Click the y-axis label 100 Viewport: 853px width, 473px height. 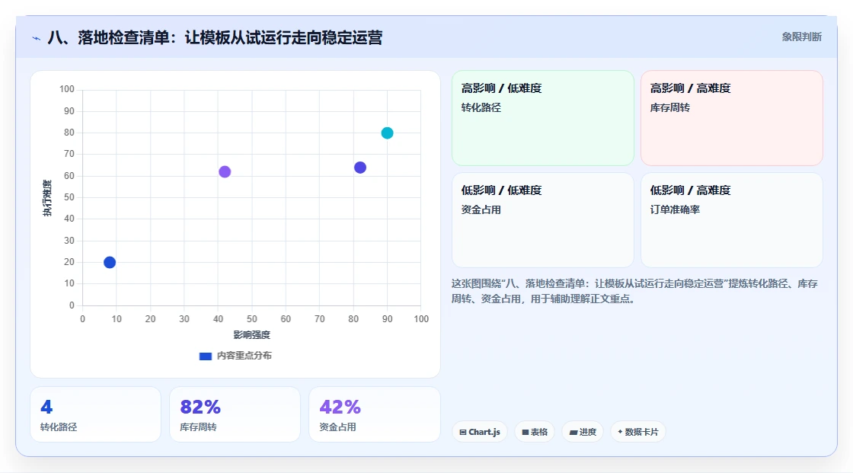pyautogui.click(x=67, y=89)
